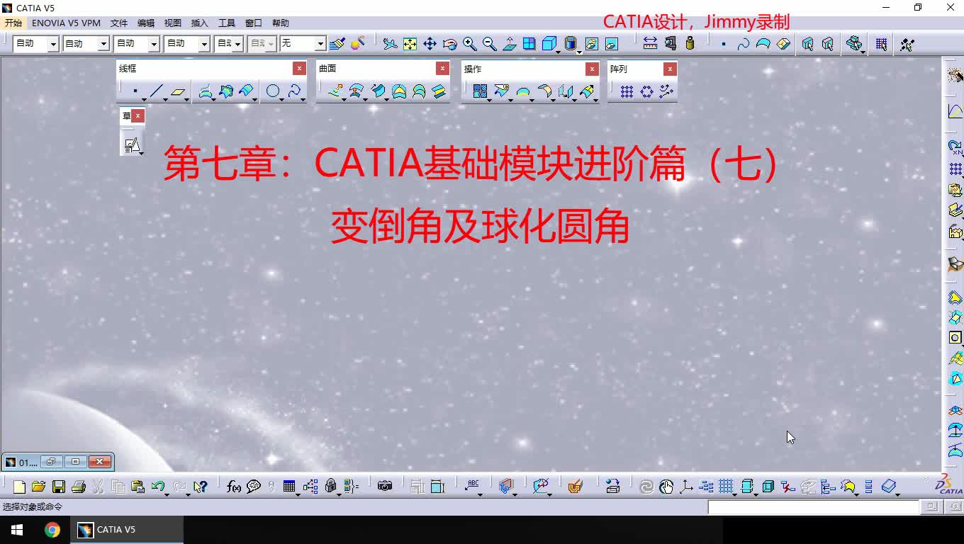Open the third 自动 dropdown
The image size is (964, 544).
click(154, 44)
